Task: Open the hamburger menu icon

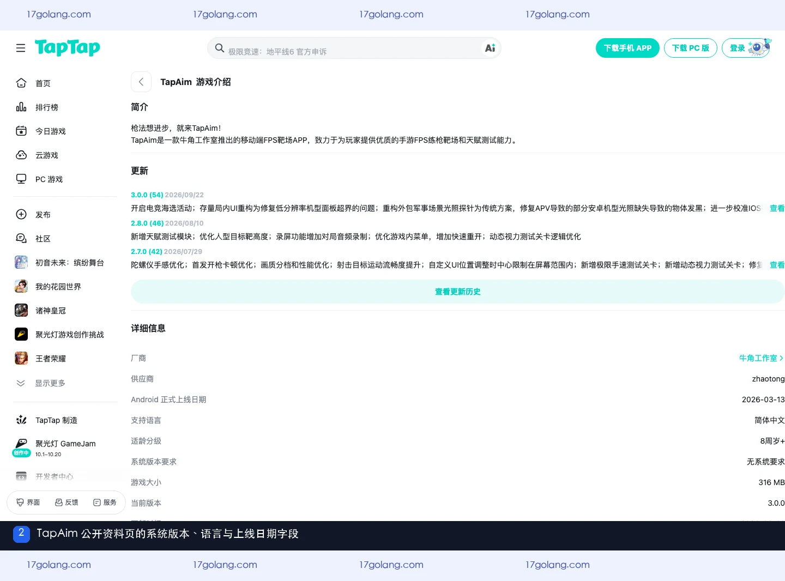Action: [x=21, y=48]
